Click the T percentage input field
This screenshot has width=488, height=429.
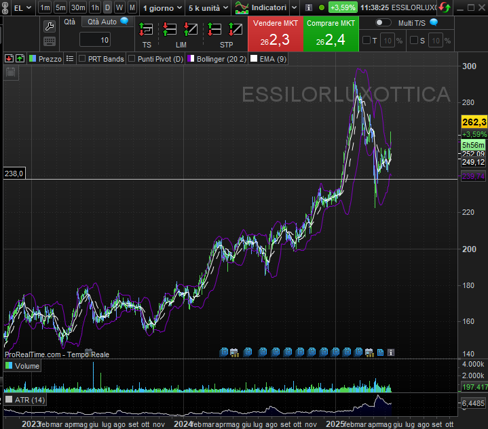coord(388,41)
